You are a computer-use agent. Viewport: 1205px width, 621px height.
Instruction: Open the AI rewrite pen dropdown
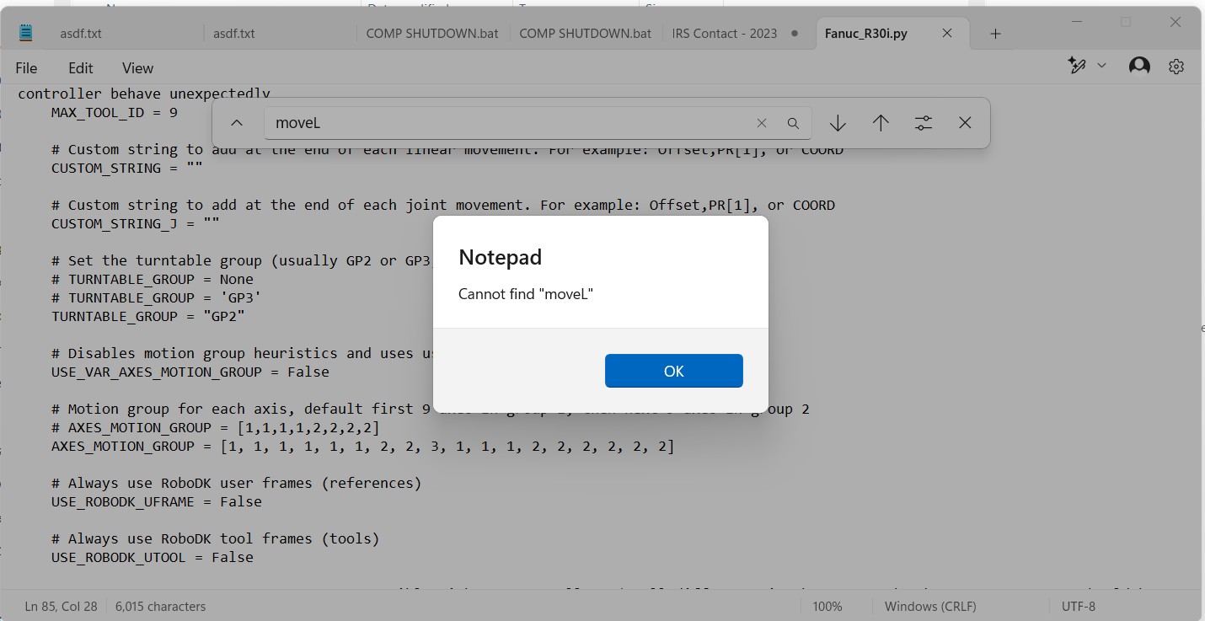click(1086, 66)
